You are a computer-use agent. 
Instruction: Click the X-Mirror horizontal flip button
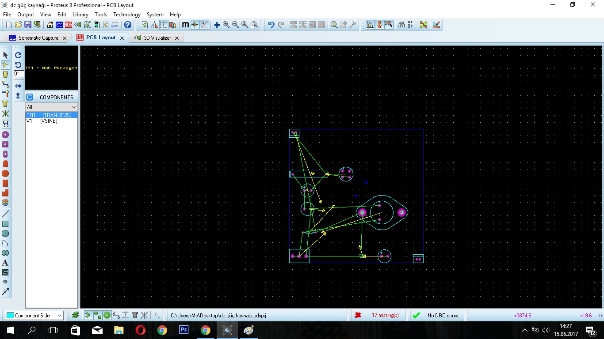pyautogui.click(x=18, y=86)
